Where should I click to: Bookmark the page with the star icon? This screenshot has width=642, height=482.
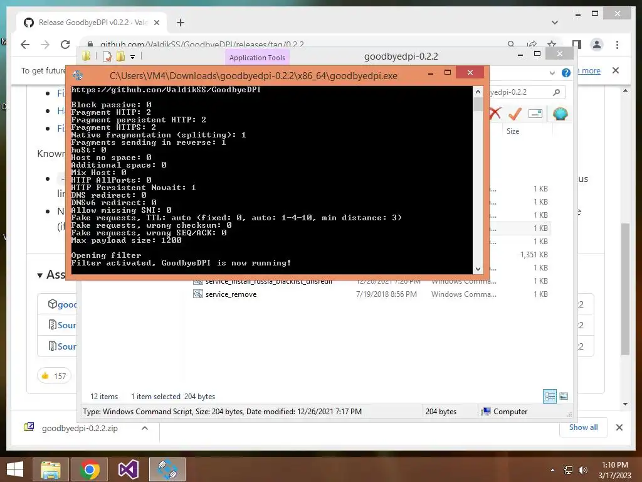coord(552,44)
